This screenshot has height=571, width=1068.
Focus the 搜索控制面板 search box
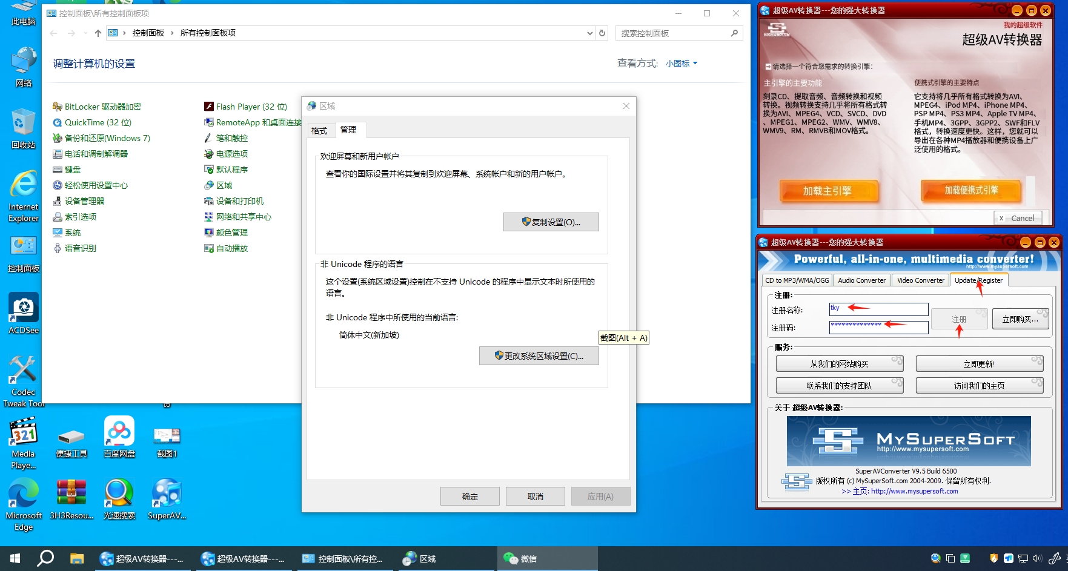point(678,33)
